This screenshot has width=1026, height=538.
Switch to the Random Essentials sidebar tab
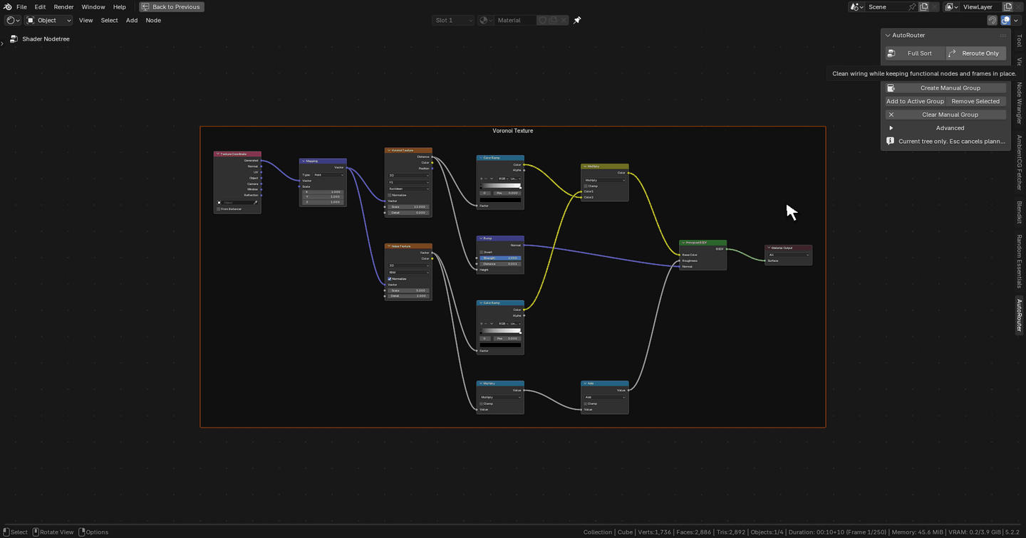click(x=1019, y=261)
